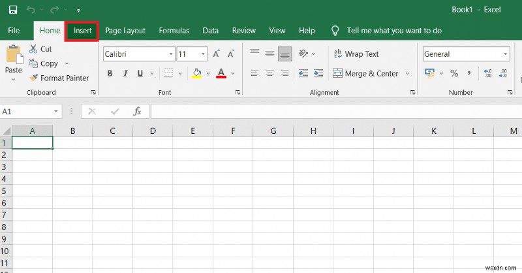Viewport: 522px width, 273px height.
Task: Click the Increase Indent icon
Action: [319, 74]
